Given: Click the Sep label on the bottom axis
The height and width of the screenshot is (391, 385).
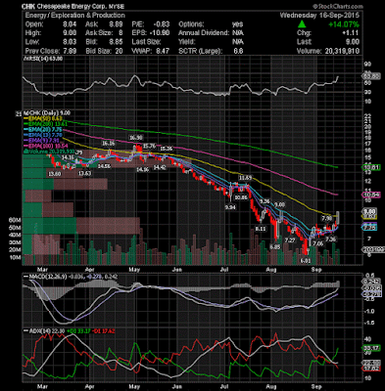Looking at the screenshot, I should pos(315,387).
